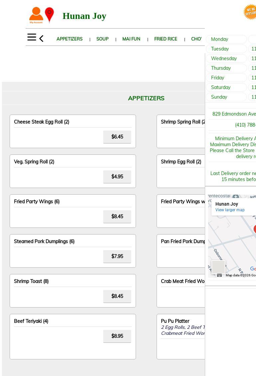Add Beef Teriyaki (4) for $8.95
The height and width of the screenshot is (376, 256).
click(117, 336)
